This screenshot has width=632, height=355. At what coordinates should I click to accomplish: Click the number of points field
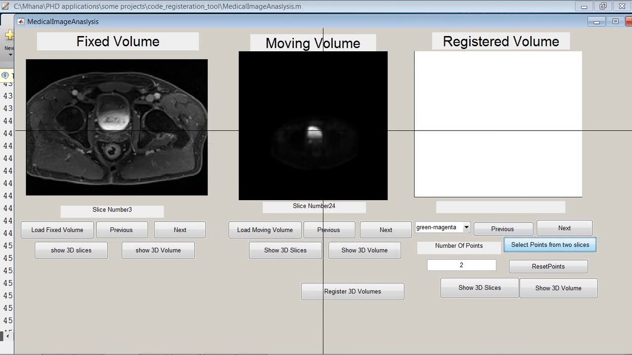point(461,265)
